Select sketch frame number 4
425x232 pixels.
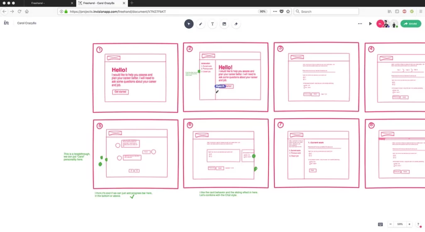click(395, 77)
